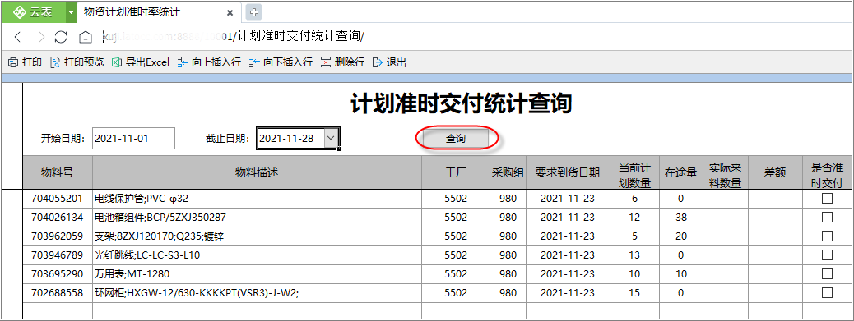Check 是否准时交付 for 703962059 row
Viewport: 854px width, 321px height.
pyautogui.click(x=827, y=236)
